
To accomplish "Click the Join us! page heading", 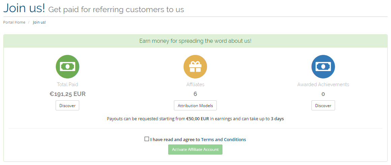I will (x=24, y=8).
